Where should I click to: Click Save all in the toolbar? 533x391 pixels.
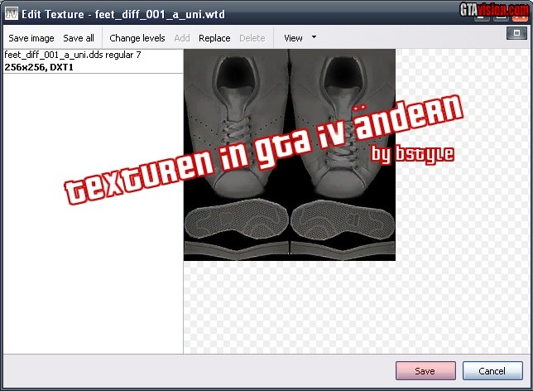(x=79, y=38)
